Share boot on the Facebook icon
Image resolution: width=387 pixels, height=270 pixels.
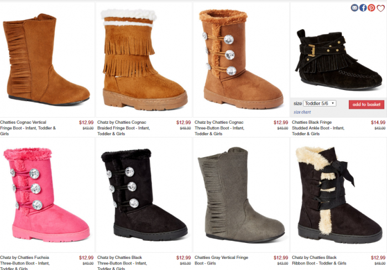[x=363, y=8]
